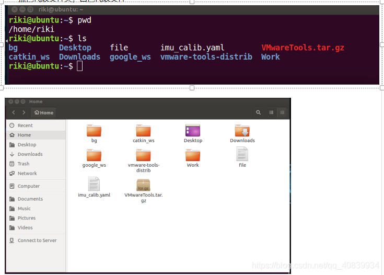Click Connect to Server in the sidebar
This screenshot has width=384, height=275.
click(x=36, y=240)
